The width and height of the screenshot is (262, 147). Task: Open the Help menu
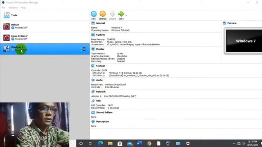click(23, 8)
